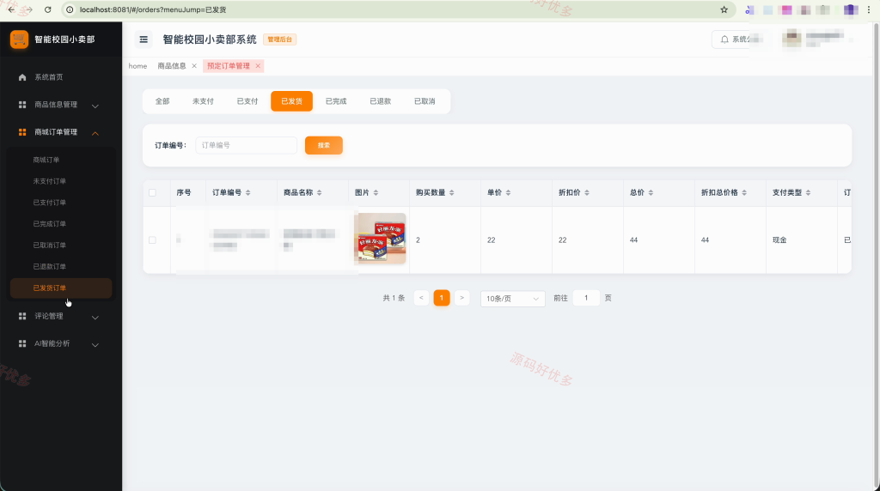Viewport: 880px width, 491px height.
Task: Close the 商品信息 tab
Action: [x=194, y=66]
